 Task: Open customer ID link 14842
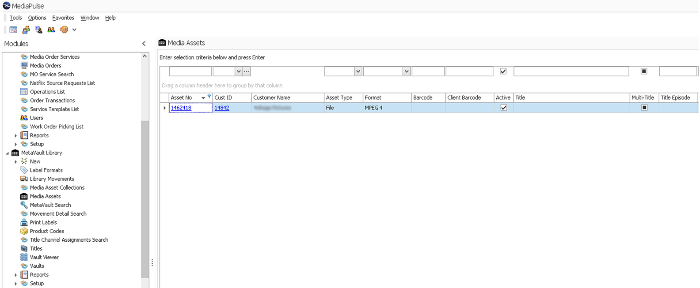click(222, 108)
